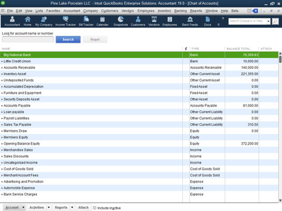Open the Income Tracker icon
The width and height of the screenshot is (282, 211).
tap(65, 21)
